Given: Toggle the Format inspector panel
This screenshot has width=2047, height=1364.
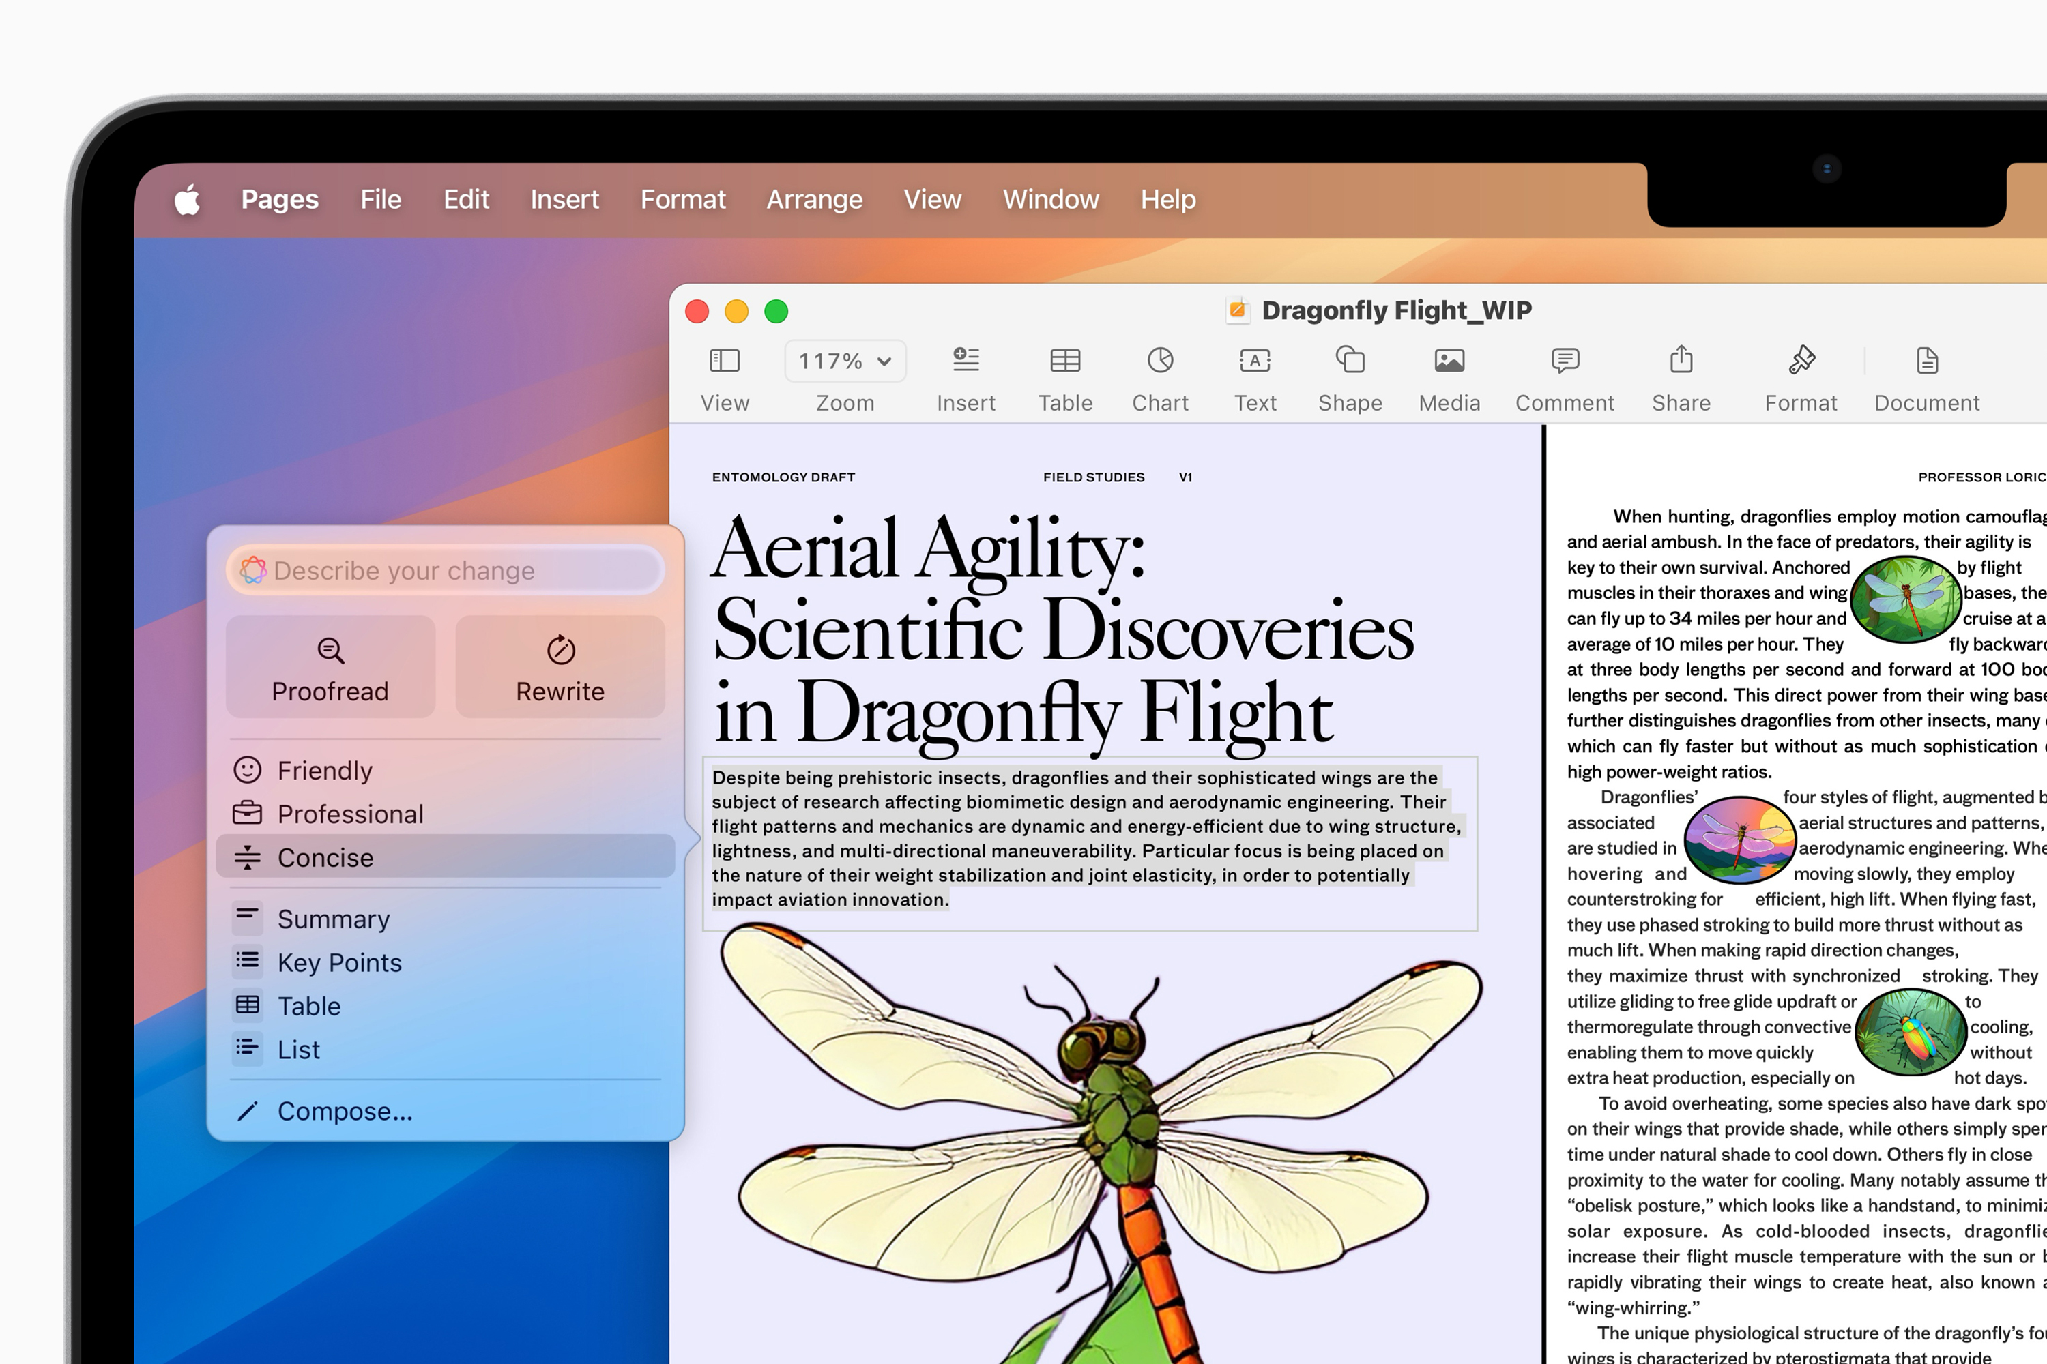Looking at the screenshot, I should coord(1801,360).
